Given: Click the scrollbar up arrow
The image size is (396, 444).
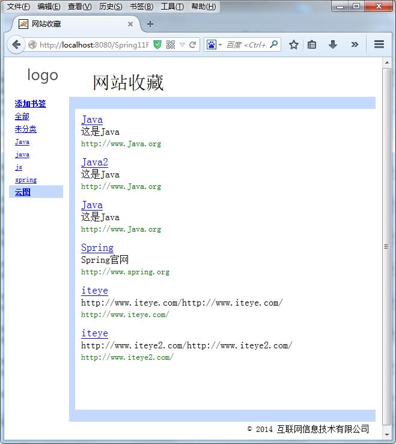Looking at the screenshot, I should [x=386, y=63].
